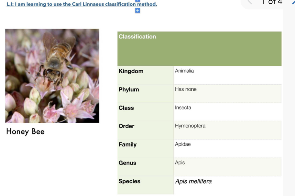The height and width of the screenshot is (196, 295).
Task: Click the Apidae value cell
Action: (228, 148)
